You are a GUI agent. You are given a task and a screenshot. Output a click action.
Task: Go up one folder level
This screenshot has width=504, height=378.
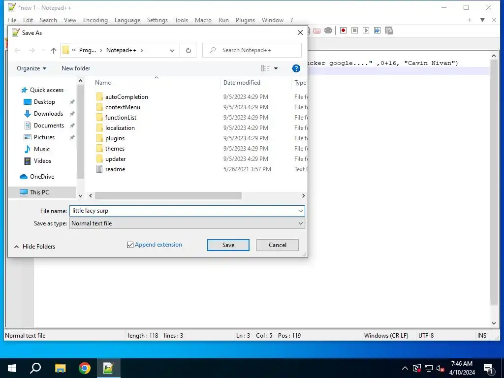53,51
